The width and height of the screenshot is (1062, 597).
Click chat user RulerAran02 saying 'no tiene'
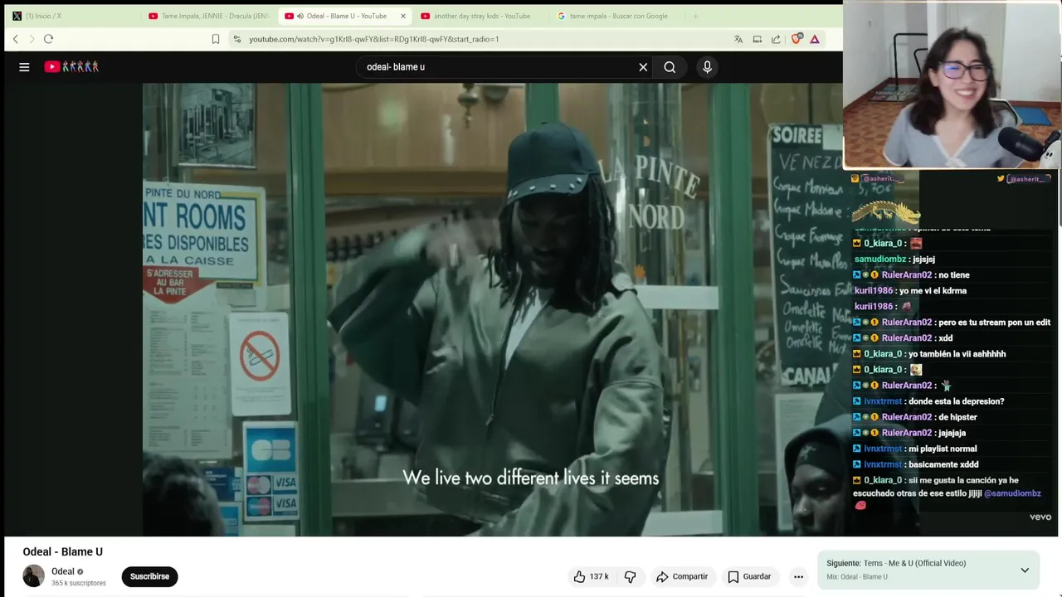pyautogui.click(x=911, y=275)
